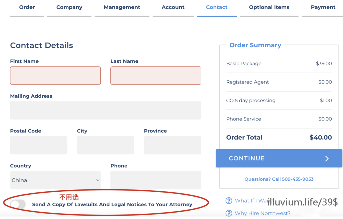Screen dimensions: 343x219
Task: Switch to the Order tab
Action: click(x=27, y=7)
